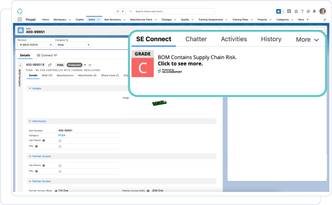This screenshot has height=205, width=332.
Task: Click the PCBA category link
Action: point(62,135)
